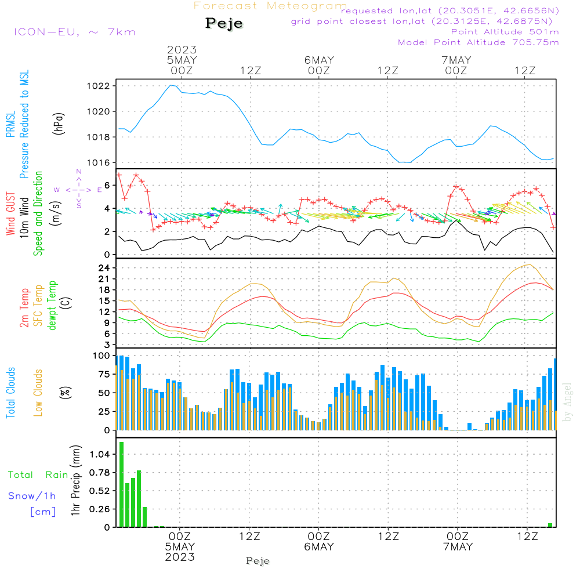
Task: Click the "N" on the wind compass
Action: point(79,172)
